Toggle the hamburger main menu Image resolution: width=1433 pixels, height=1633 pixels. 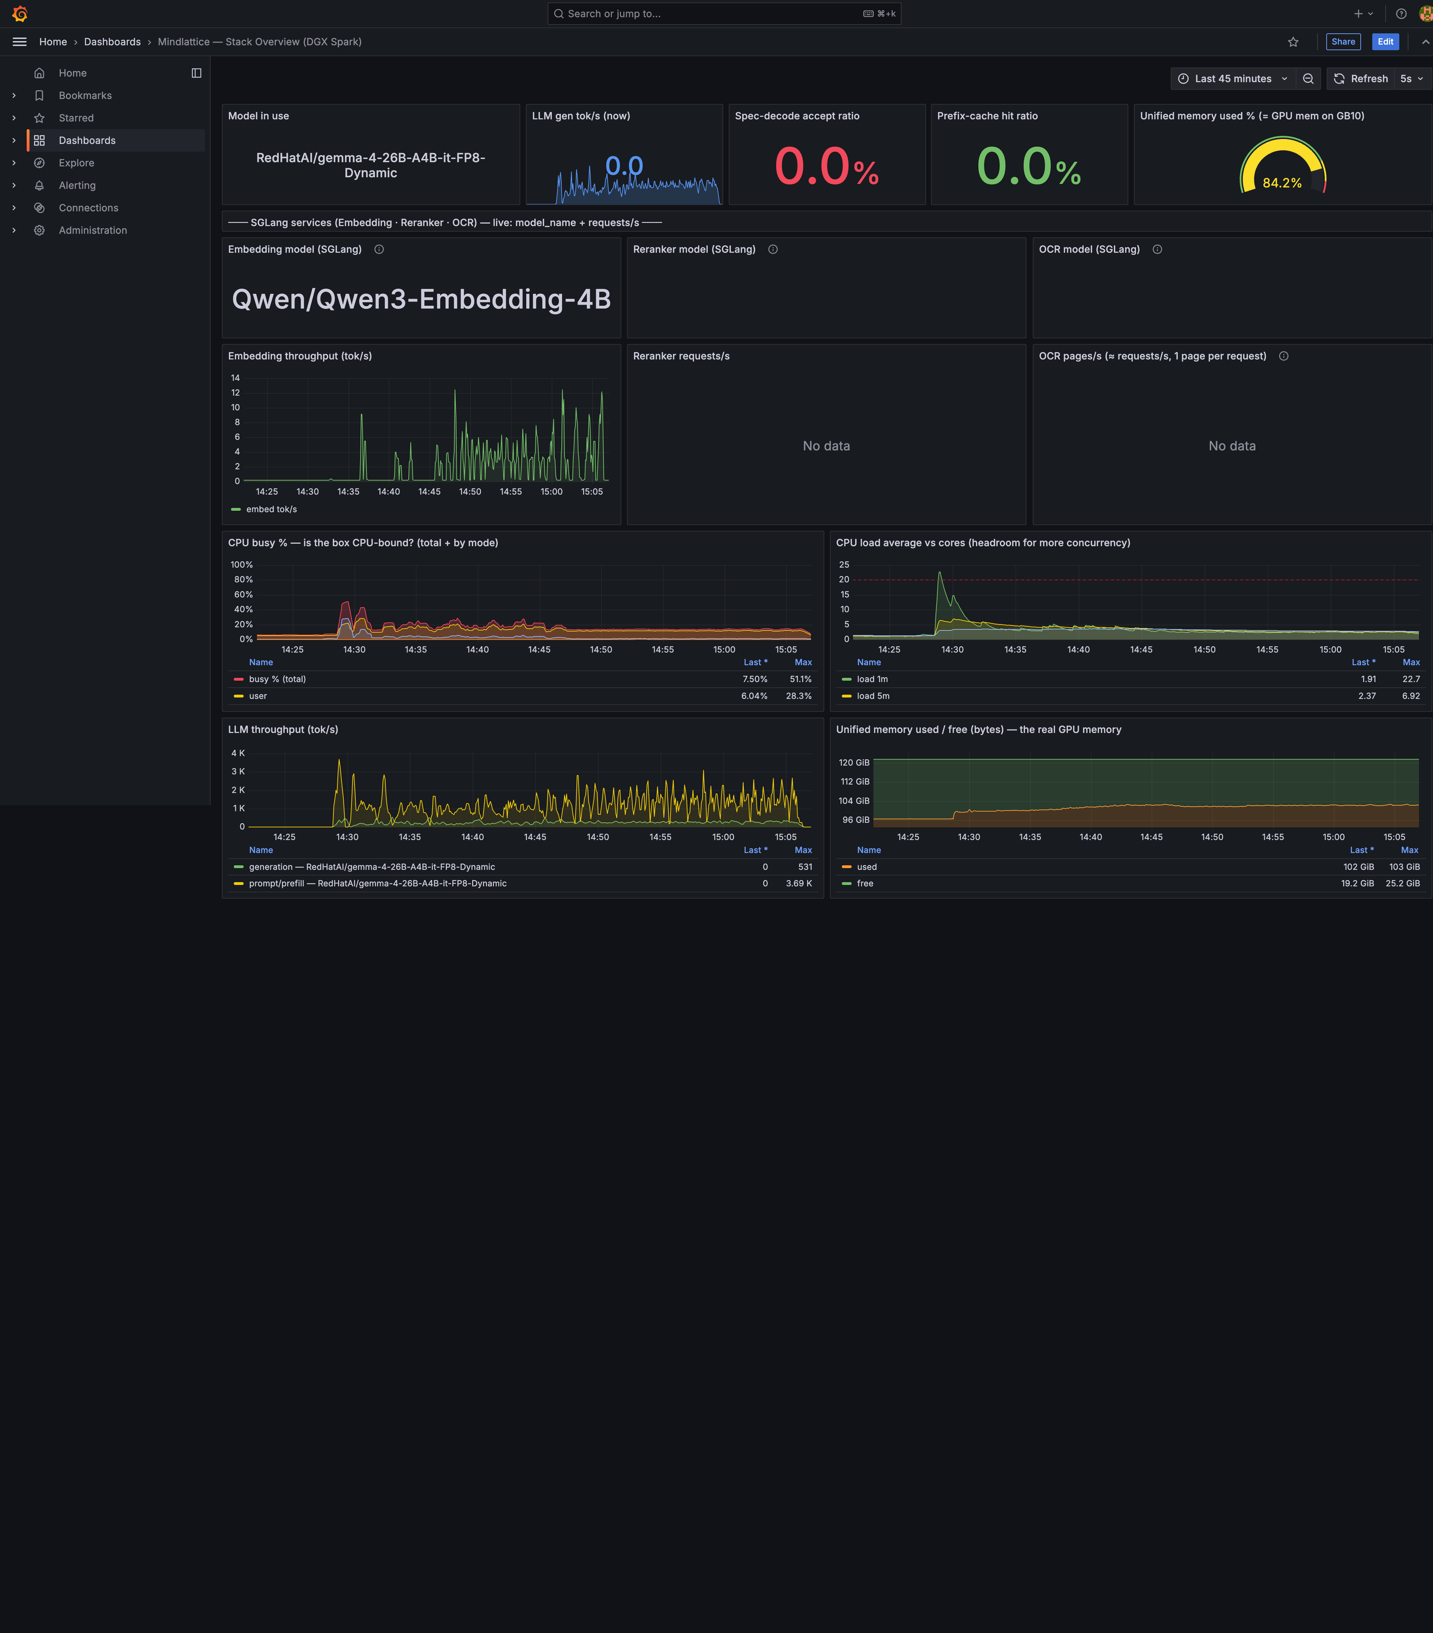coord(20,41)
